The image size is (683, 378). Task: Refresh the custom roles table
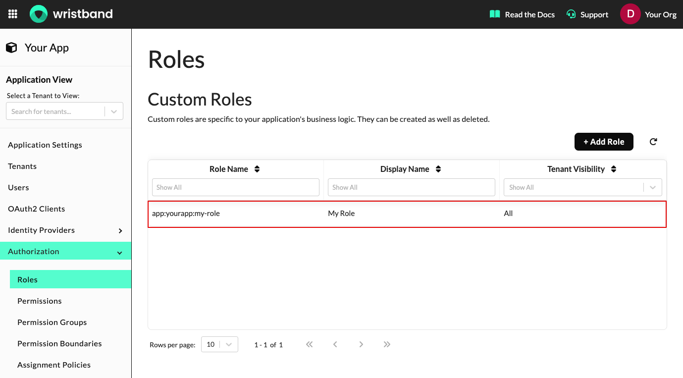point(653,141)
